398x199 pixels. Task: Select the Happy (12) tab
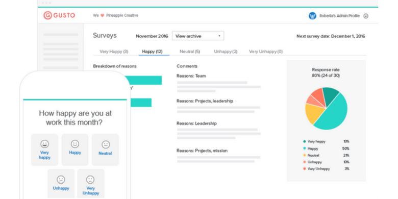(152, 52)
